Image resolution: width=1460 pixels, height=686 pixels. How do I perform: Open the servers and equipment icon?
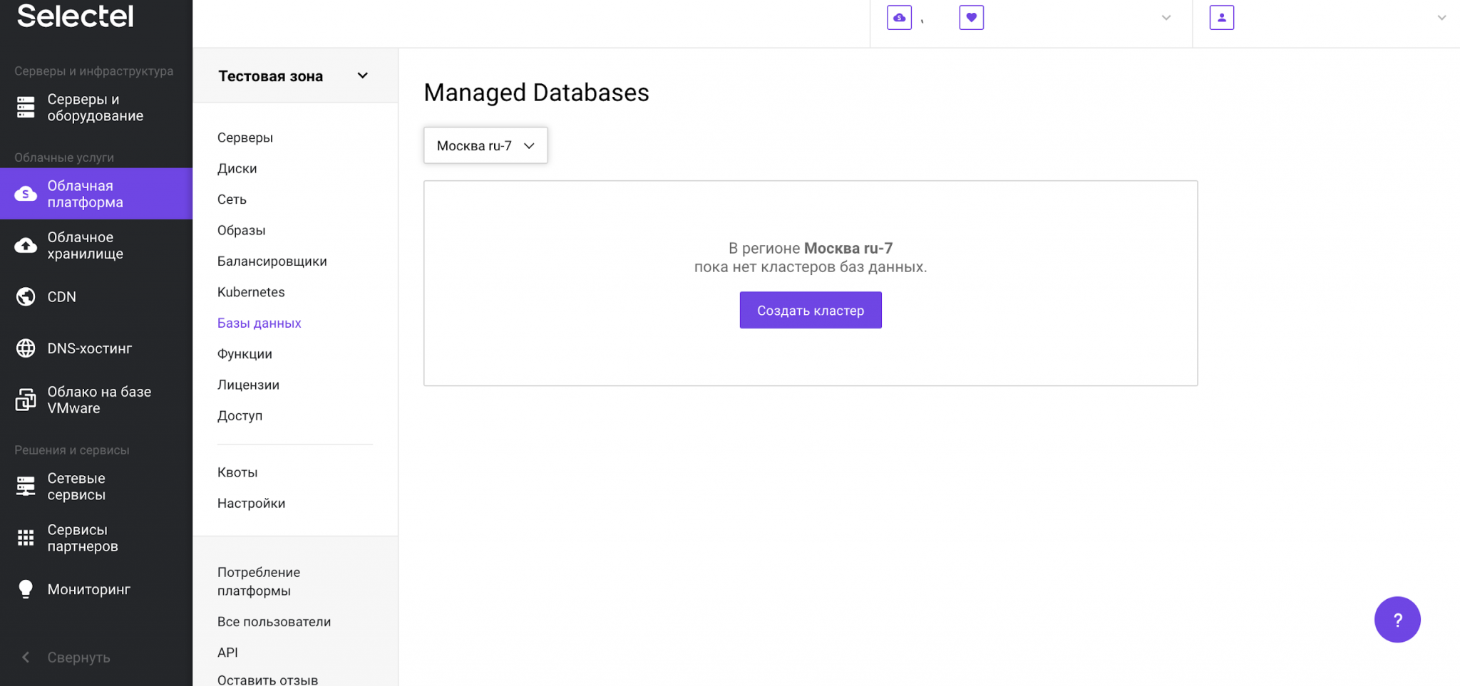(26, 108)
